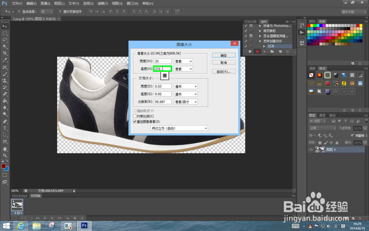Viewport: 369px width, 231px height.
Task: Switch to 通道 tab
Action: tap(322, 115)
